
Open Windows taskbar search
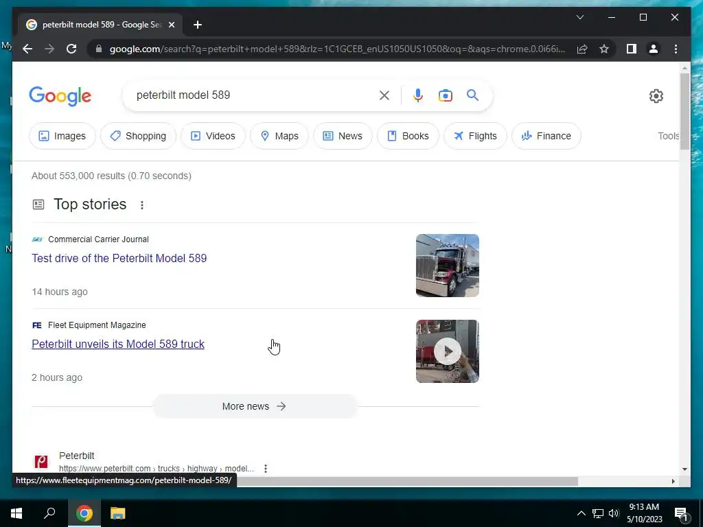point(49,513)
